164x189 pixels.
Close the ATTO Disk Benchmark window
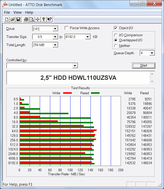(154, 3)
